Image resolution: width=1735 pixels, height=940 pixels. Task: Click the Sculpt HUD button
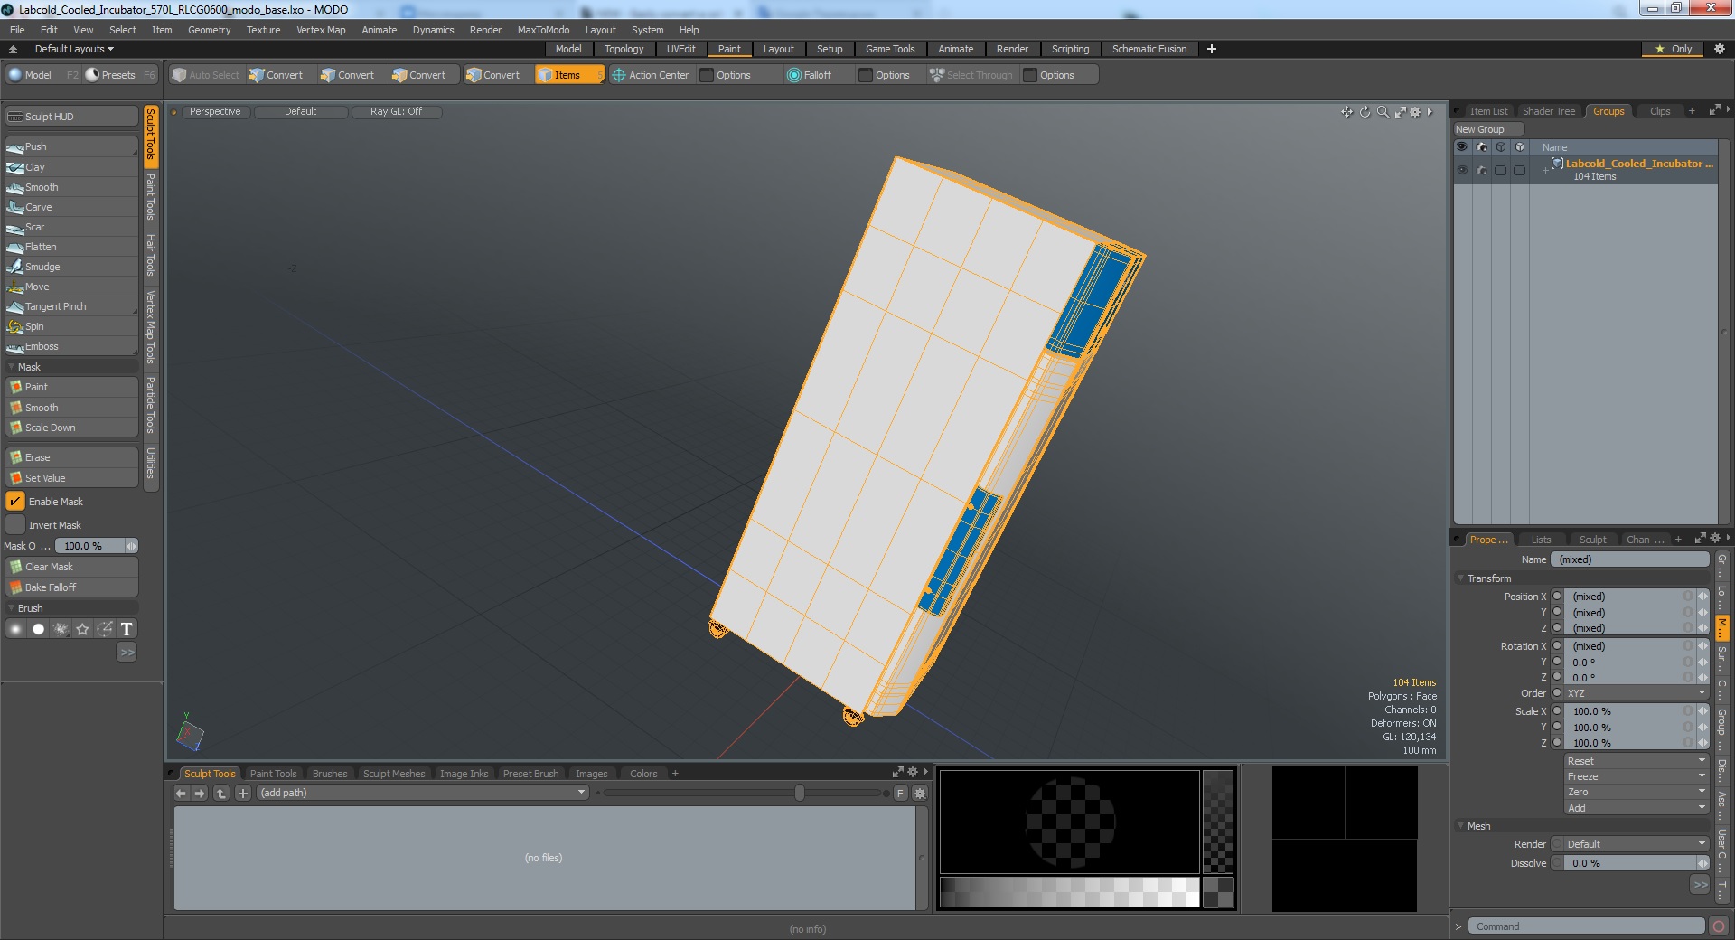(71, 117)
